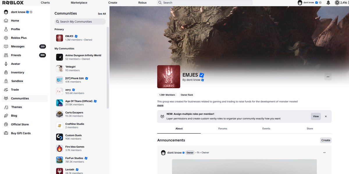This screenshot has width=349, height=174.
Task: Click the Communities sidebar icon
Action: 6,98
